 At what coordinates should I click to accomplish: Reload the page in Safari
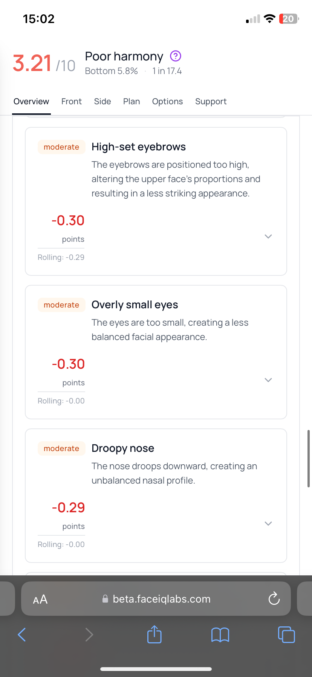point(274,599)
